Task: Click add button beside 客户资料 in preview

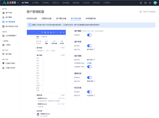Action: point(63,55)
